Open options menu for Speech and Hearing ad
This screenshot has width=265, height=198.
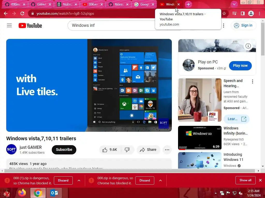point(253,81)
